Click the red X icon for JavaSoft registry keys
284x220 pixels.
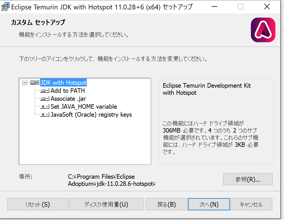coord(45,114)
